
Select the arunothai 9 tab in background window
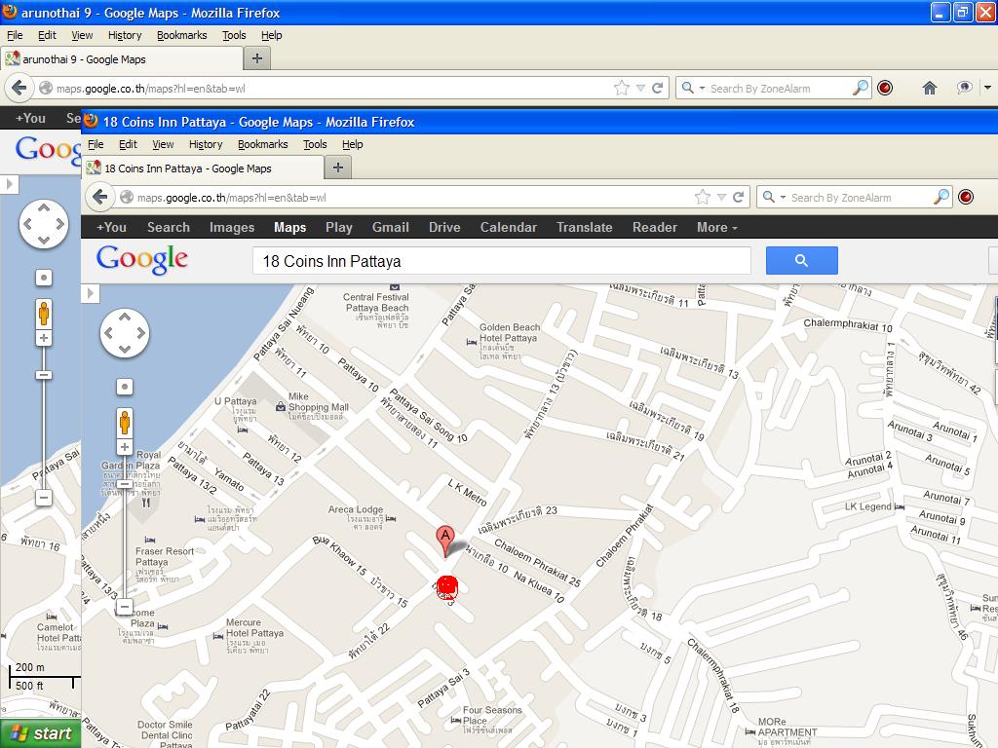(122, 59)
